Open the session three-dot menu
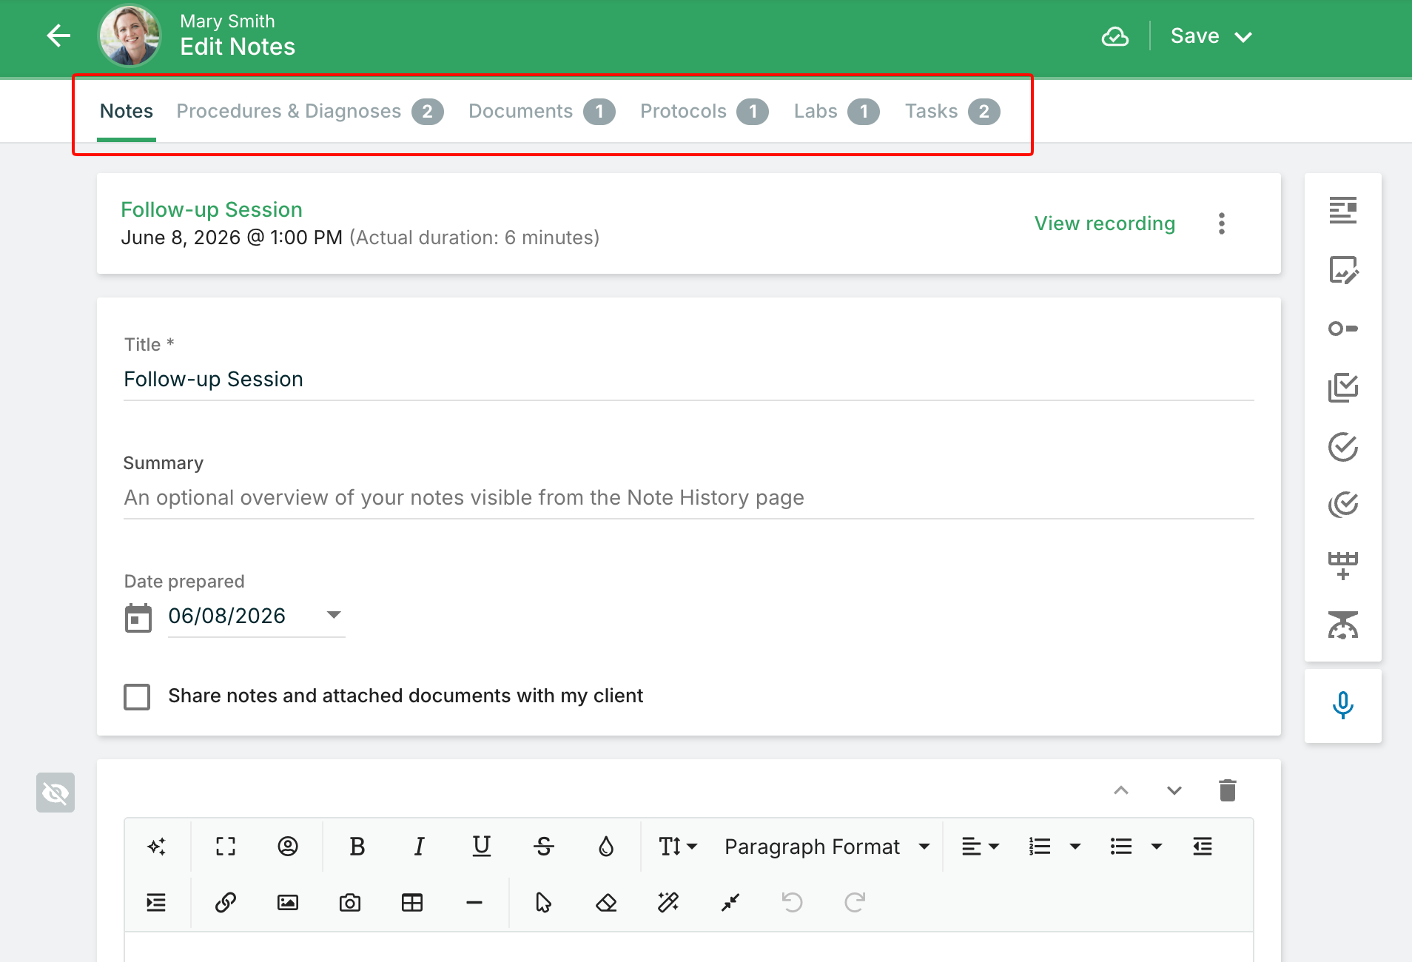This screenshot has width=1412, height=962. pyautogui.click(x=1222, y=223)
